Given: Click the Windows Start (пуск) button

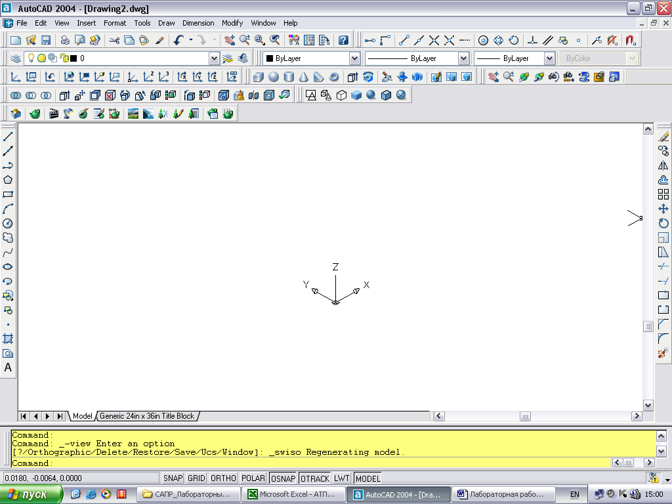Looking at the screenshot, I should click(31, 495).
